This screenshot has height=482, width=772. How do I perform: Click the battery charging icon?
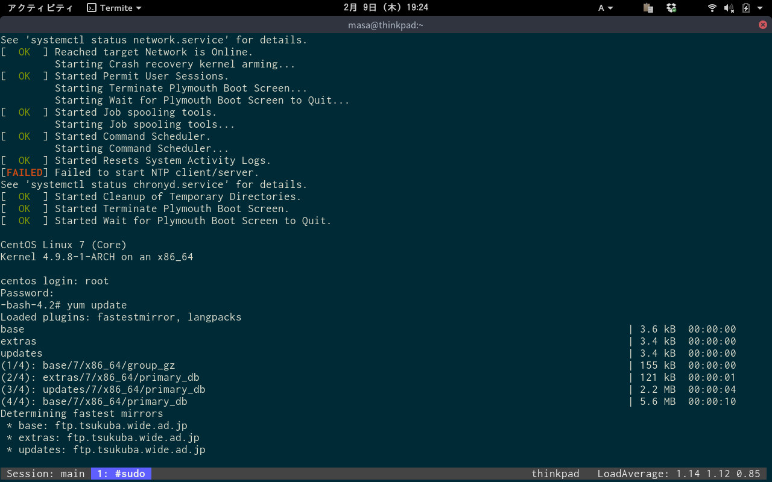pyautogui.click(x=746, y=8)
